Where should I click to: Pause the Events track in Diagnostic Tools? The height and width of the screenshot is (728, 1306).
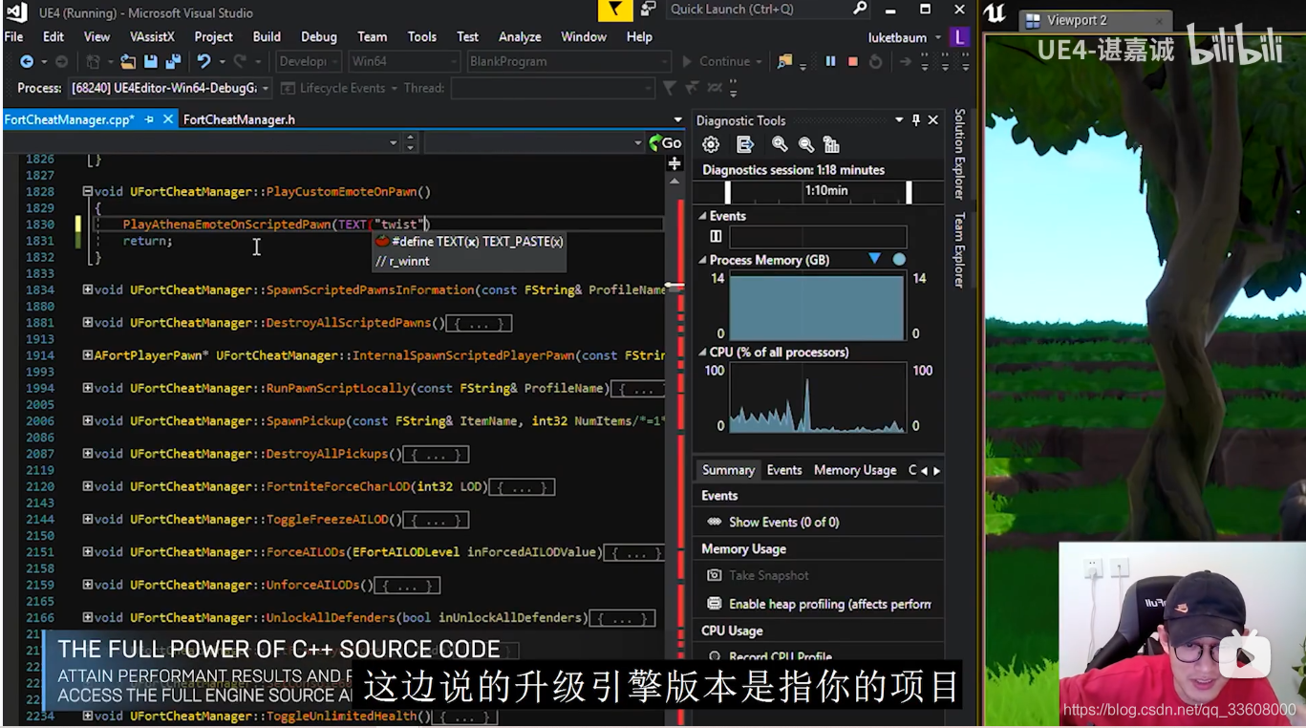click(716, 236)
